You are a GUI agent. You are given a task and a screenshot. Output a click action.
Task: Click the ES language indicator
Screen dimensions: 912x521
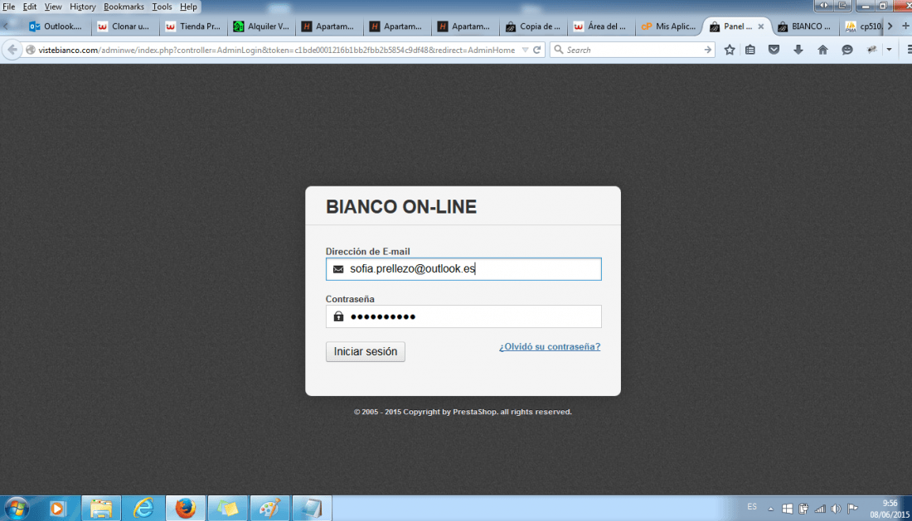click(752, 507)
